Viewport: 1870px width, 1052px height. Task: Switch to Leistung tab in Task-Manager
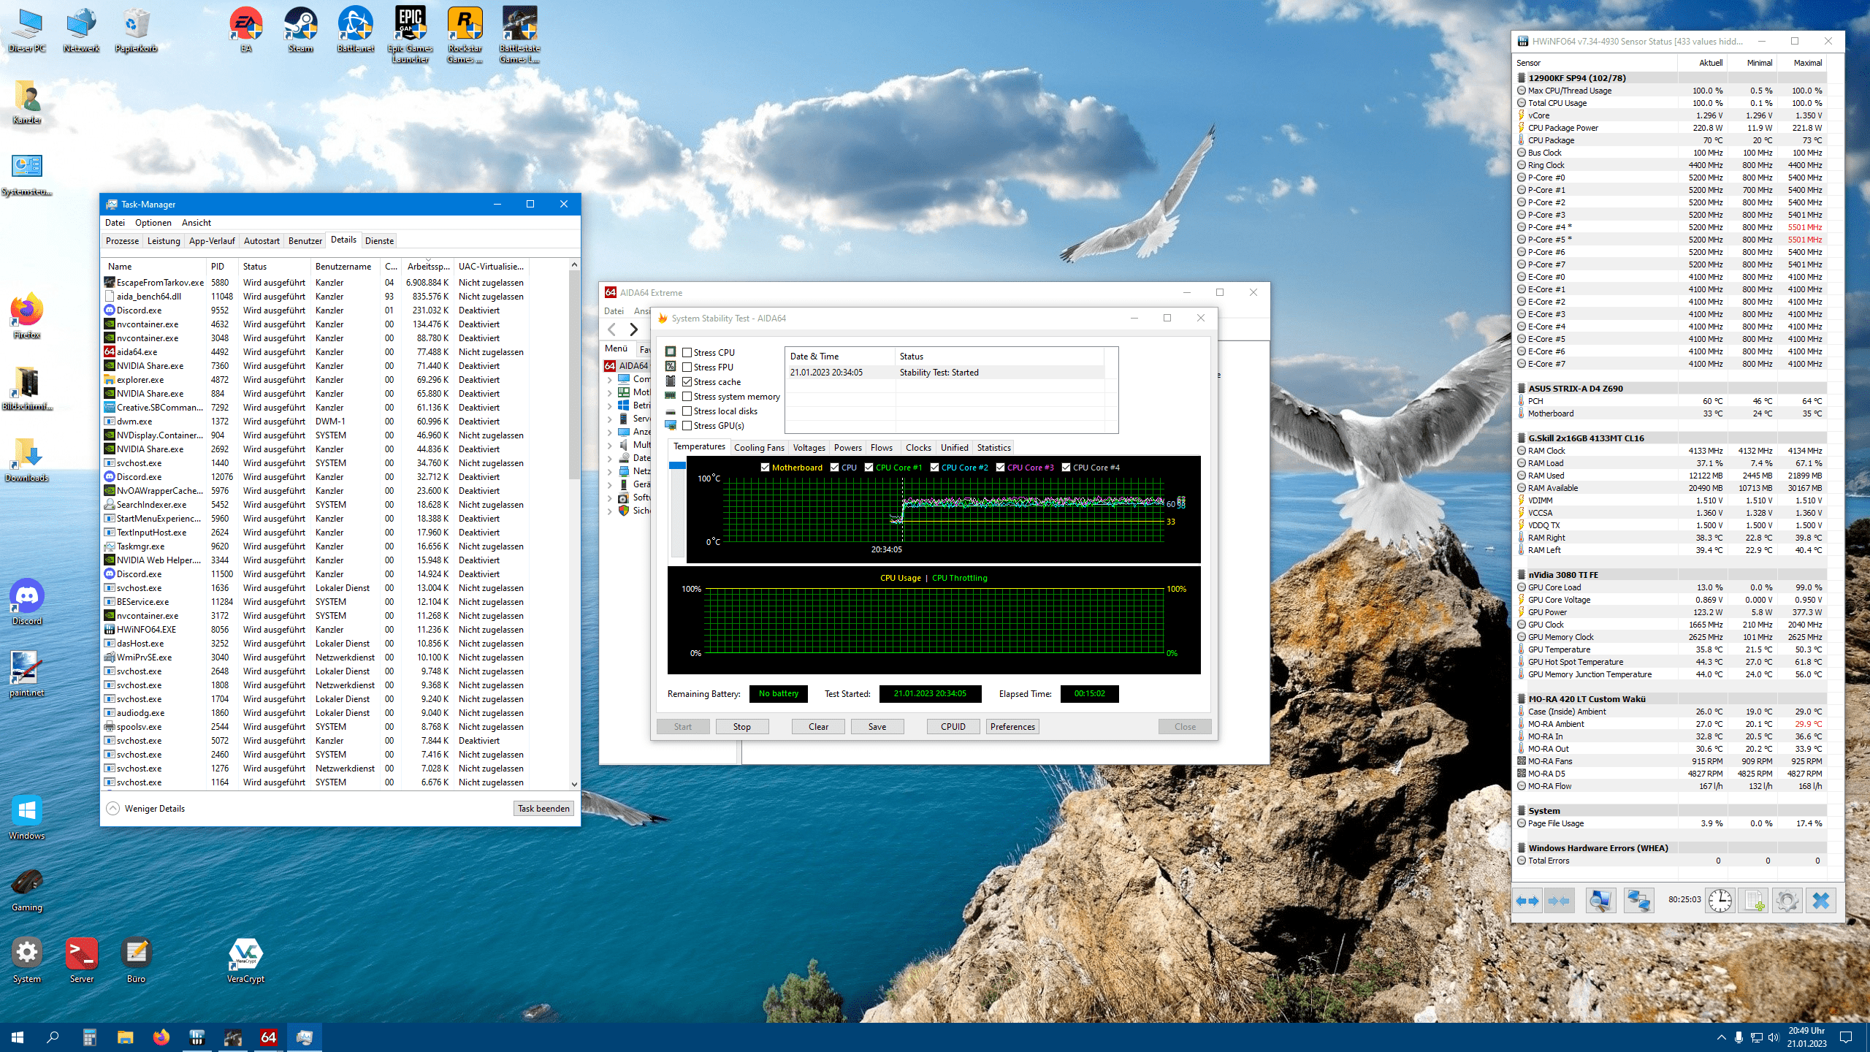[x=164, y=241]
